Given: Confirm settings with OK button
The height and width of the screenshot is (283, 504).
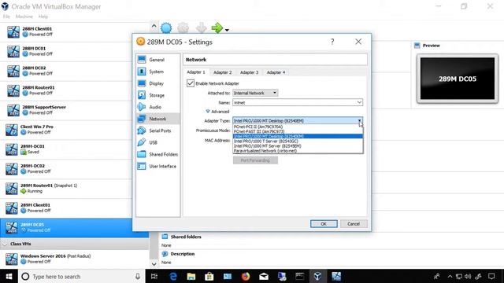Looking at the screenshot, I should coord(324,224).
